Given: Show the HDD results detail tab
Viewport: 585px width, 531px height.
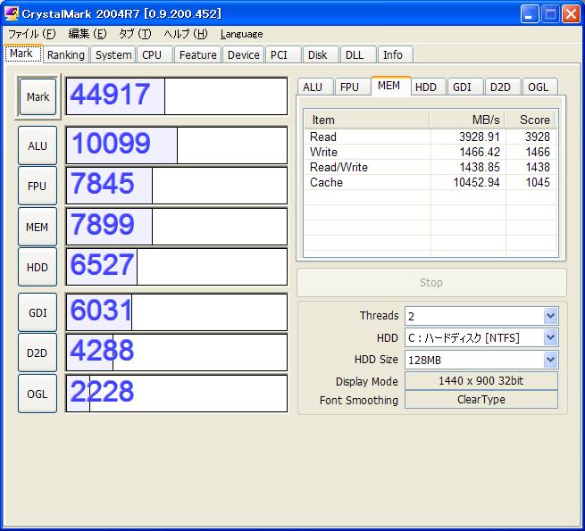Looking at the screenshot, I should (428, 87).
